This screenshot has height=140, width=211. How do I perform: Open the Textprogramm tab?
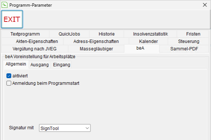point(25,34)
